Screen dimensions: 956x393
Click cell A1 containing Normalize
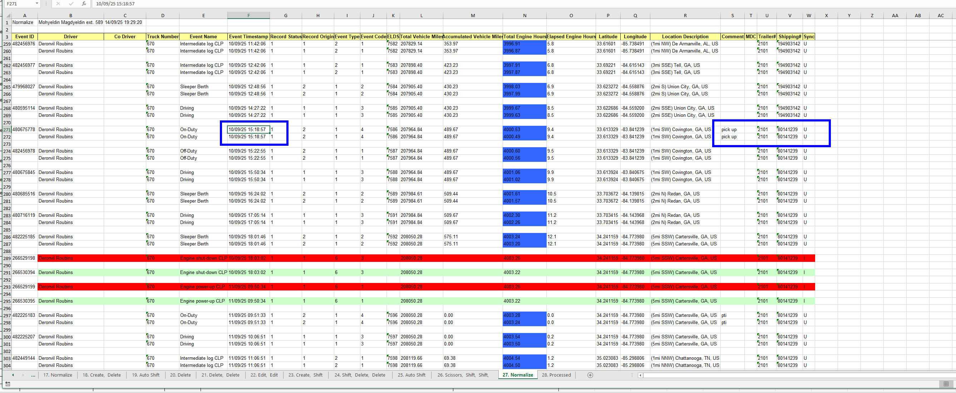[25, 22]
